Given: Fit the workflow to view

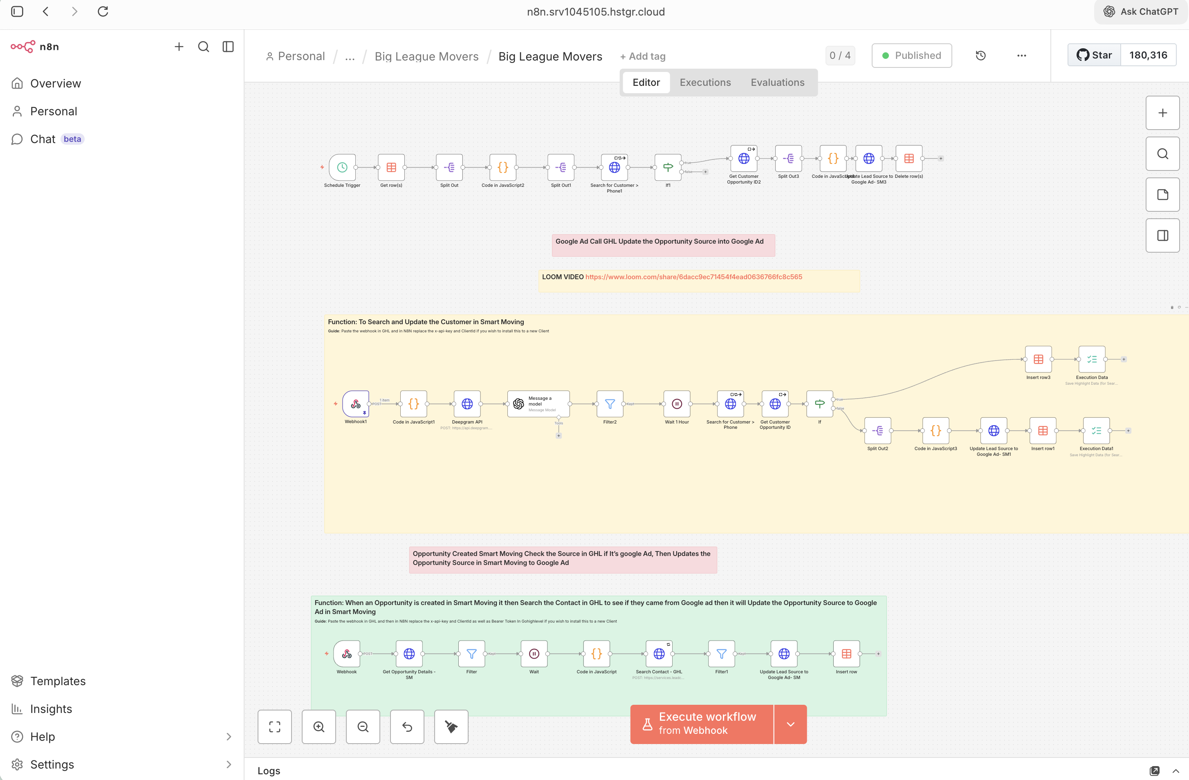Looking at the screenshot, I should pyautogui.click(x=275, y=726).
